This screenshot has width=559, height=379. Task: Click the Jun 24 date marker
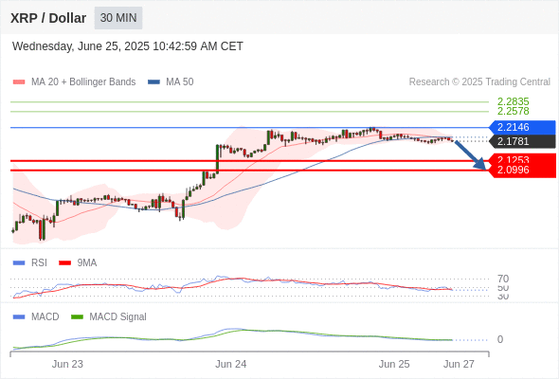pos(230,364)
